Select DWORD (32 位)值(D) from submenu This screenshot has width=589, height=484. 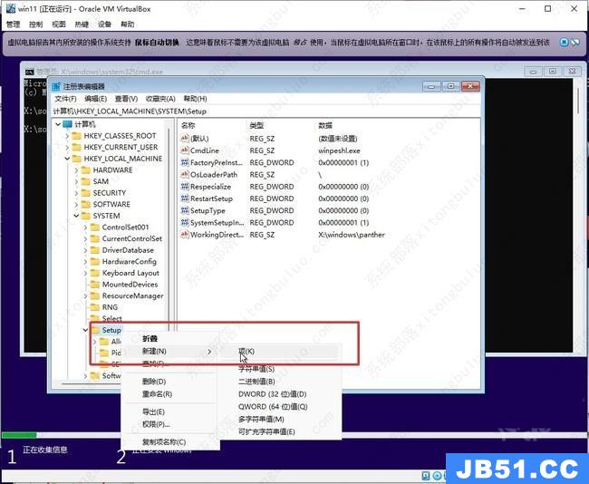pyautogui.click(x=272, y=394)
